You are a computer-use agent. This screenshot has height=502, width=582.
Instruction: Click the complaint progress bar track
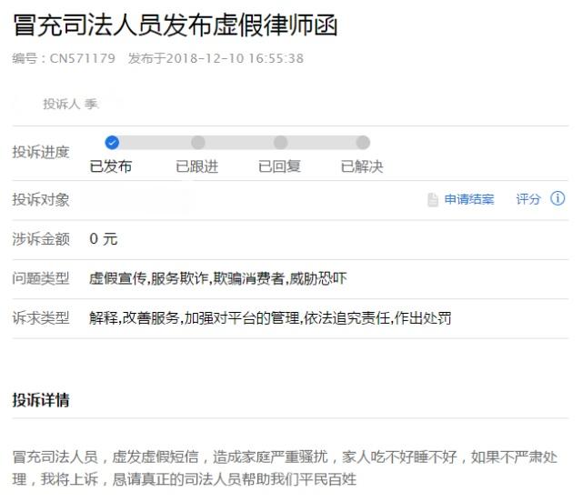tap(237, 142)
